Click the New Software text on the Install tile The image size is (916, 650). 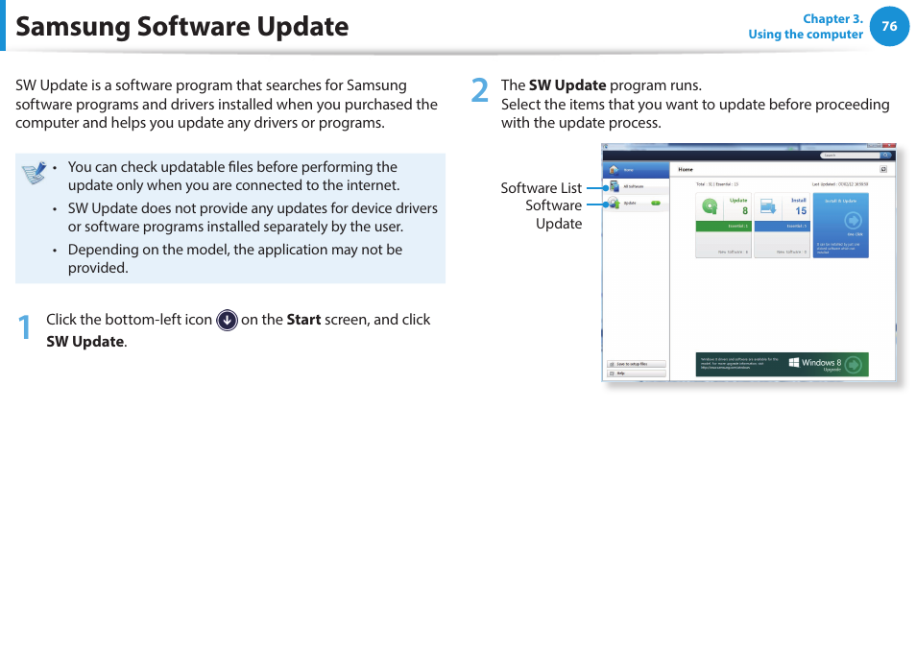click(791, 253)
